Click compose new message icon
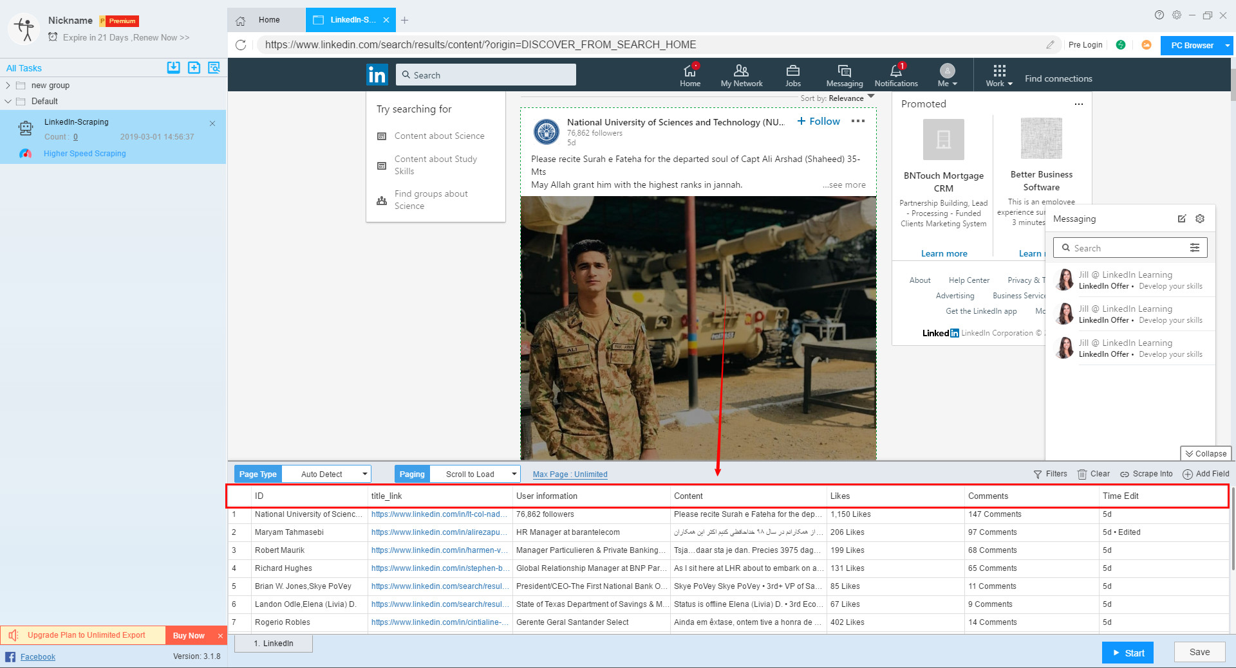This screenshot has height=668, width=1236. click(1182, 219)
